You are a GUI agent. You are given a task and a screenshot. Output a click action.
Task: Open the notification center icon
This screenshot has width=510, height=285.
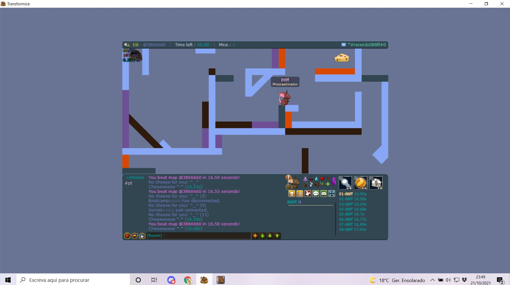point(500,280)
